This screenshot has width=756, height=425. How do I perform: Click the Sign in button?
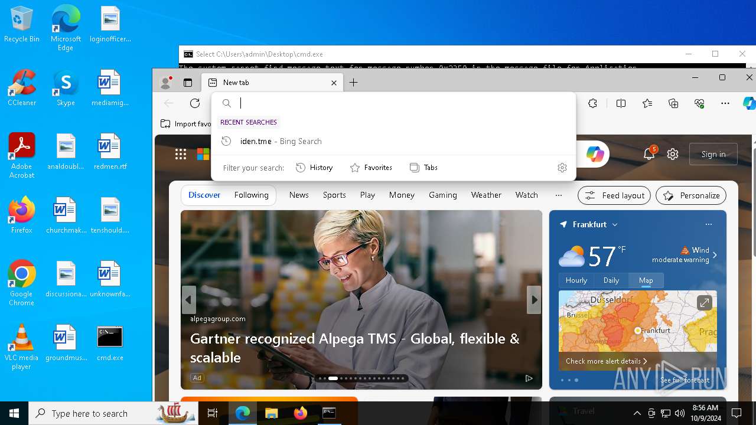(713, 154)
